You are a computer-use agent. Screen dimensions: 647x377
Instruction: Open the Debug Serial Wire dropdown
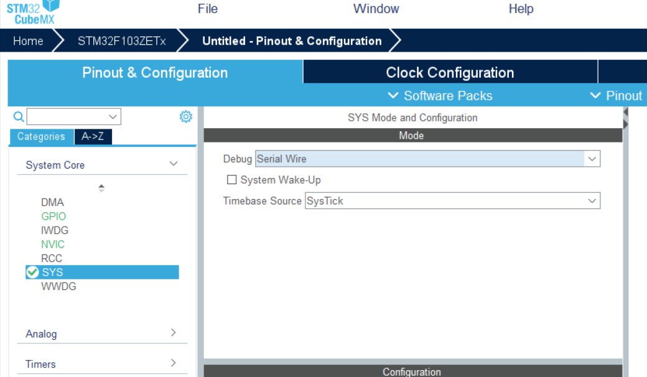click(427, 159)
